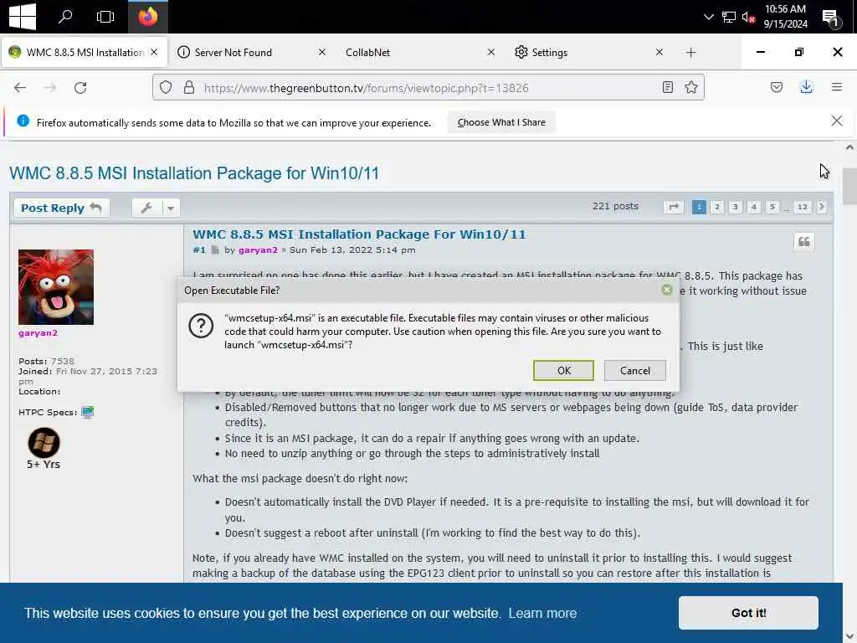
Task: Close the WMC 8.8.5 tab
Action: pos(154,52)
